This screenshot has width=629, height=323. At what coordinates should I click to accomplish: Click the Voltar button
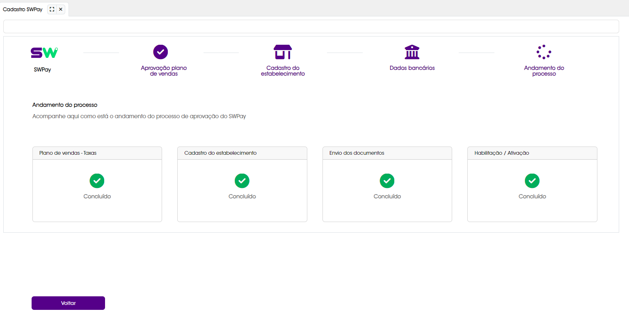(x=68, y=303)
